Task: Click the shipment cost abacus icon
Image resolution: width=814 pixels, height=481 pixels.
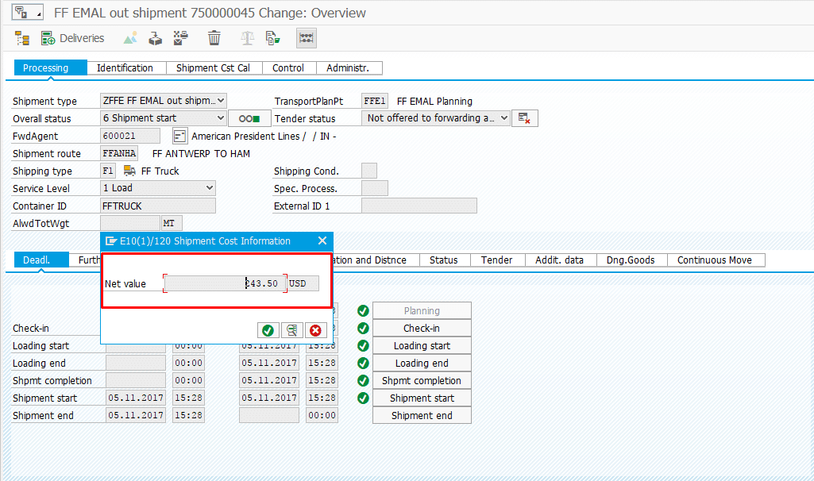Action: (307, 38)
